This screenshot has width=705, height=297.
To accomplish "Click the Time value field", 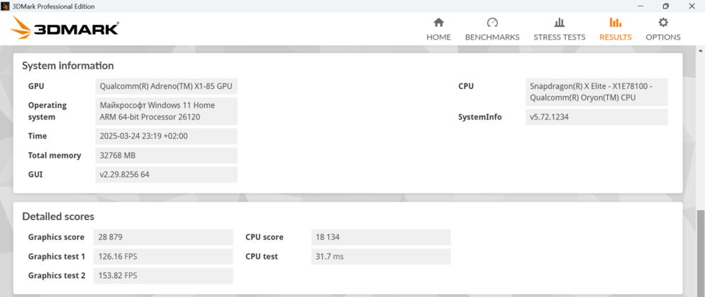I will (167, 136).
